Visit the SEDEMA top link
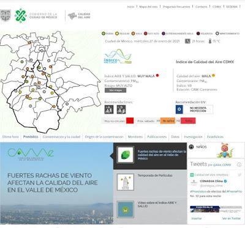 pos(232,7)
